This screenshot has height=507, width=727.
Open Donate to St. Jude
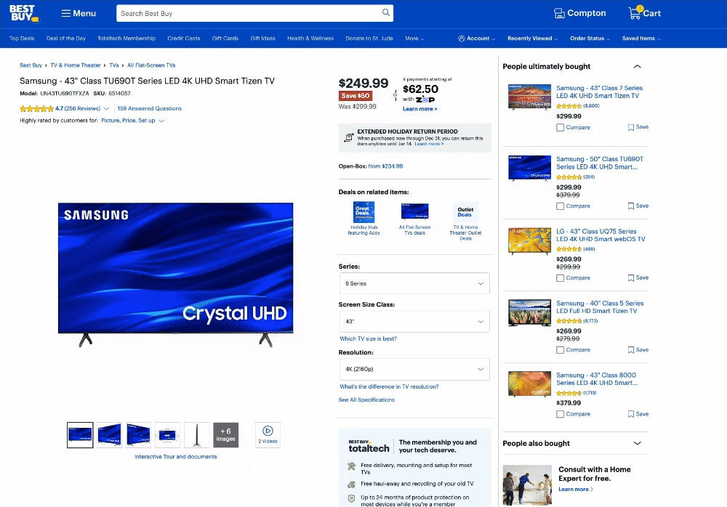(369, 38)
